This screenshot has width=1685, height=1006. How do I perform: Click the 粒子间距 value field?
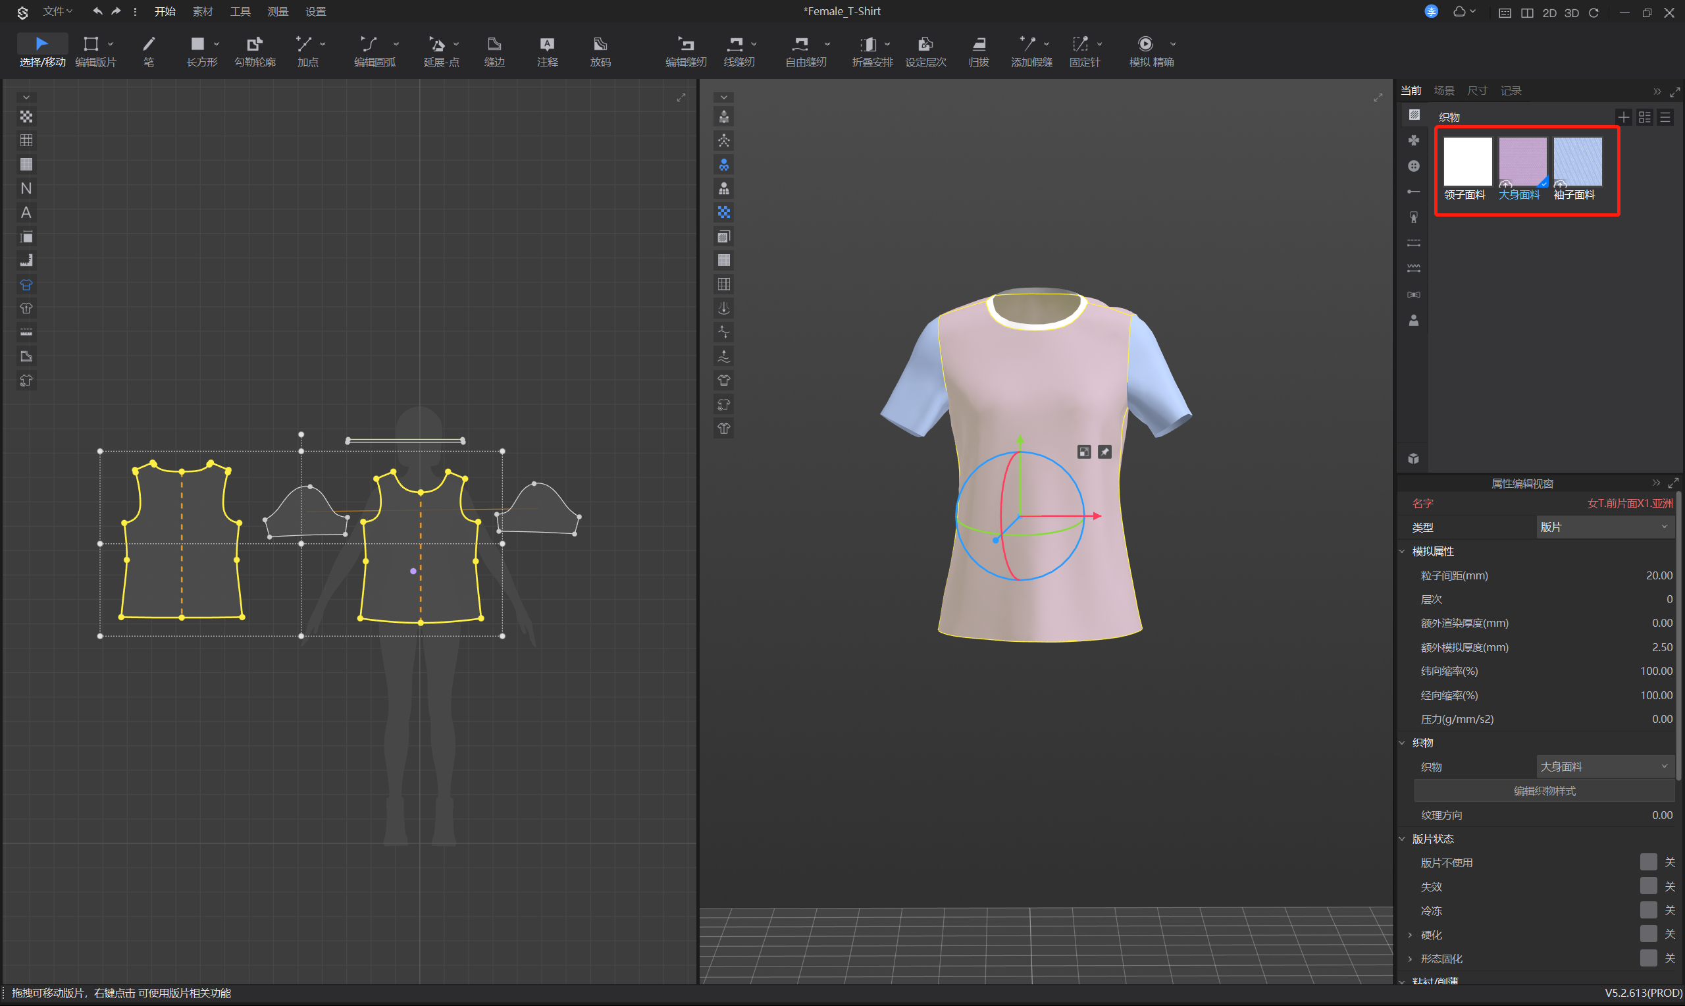point(1659,575)
